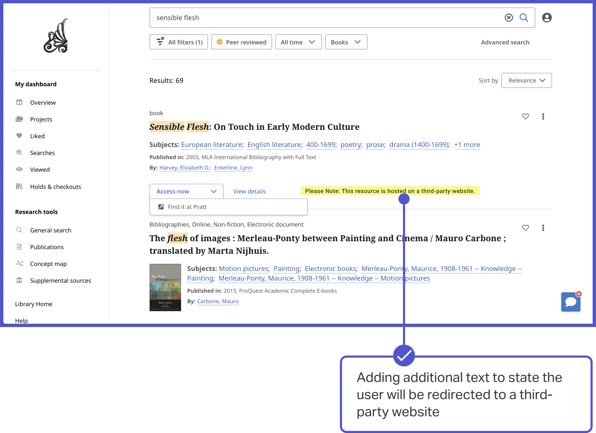This screenshot has height=433, width=596.
Task: Like the Sensible Flesh book
Action: [x=525, y=116]
